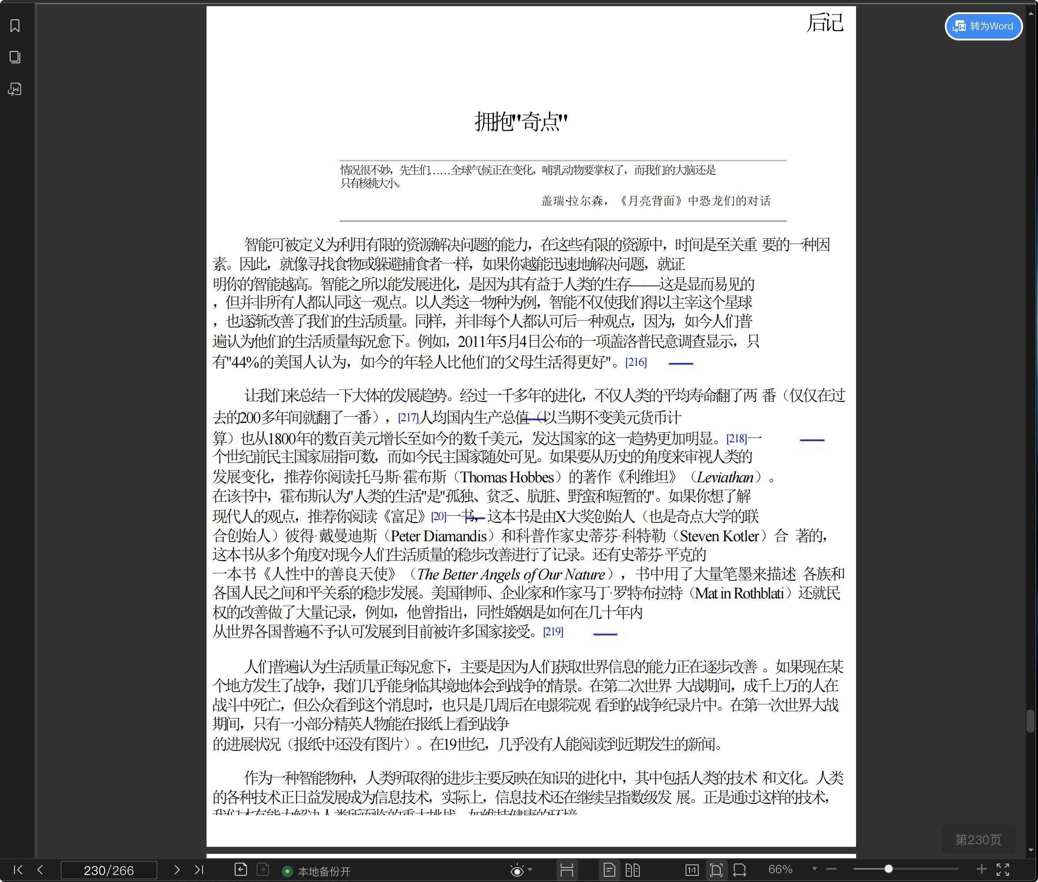Go back to previous view
The width and height of the screenshot is (1038, 882).
(241, 870)
